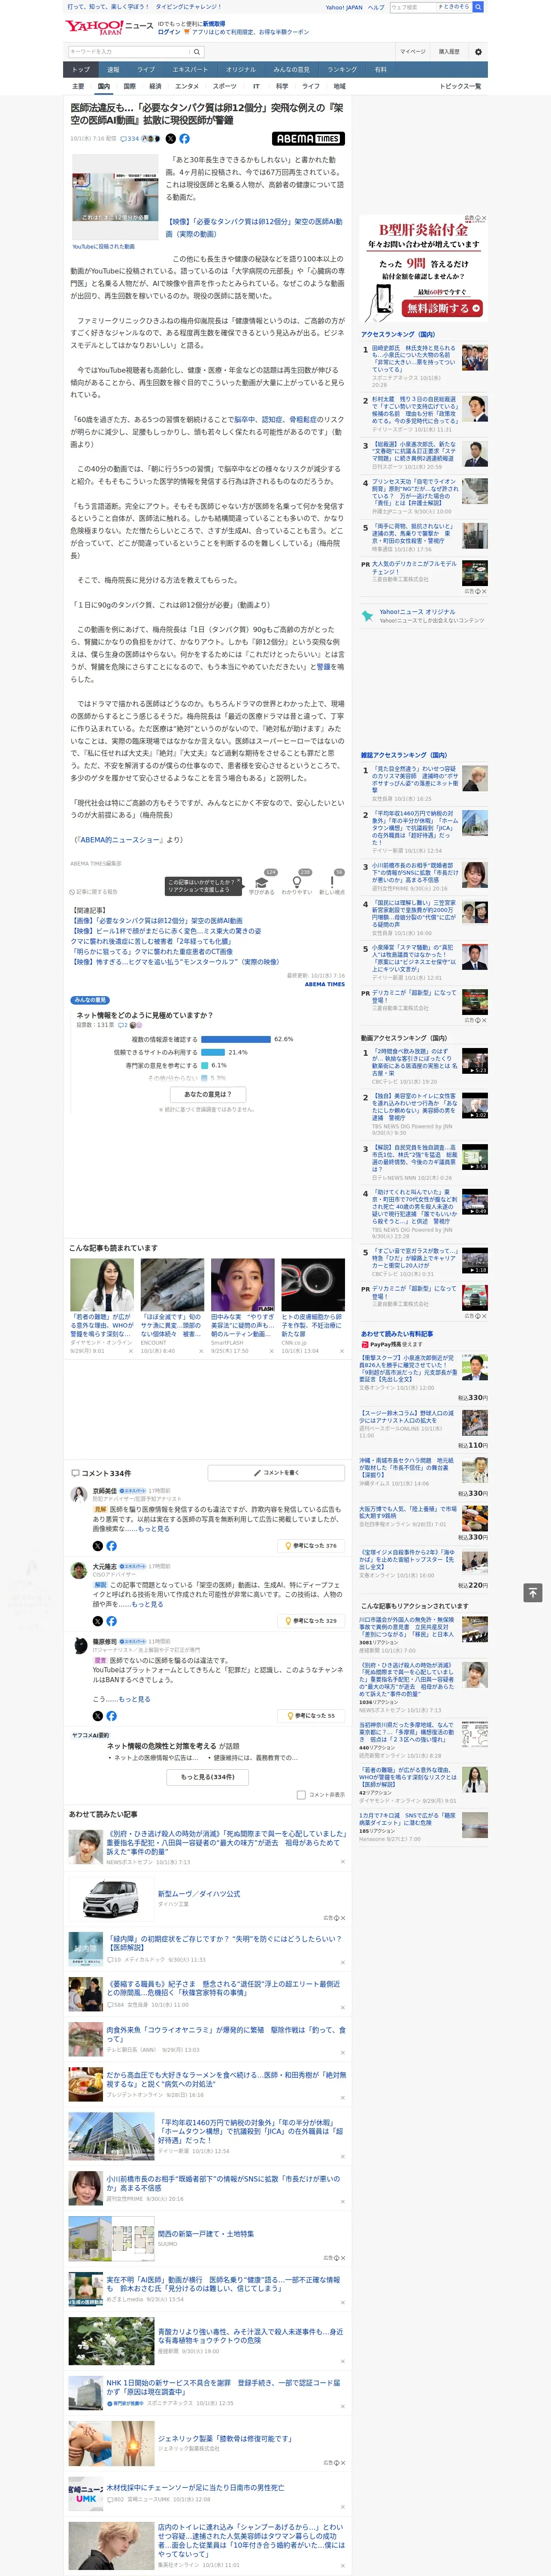Click Facebook icon under 大元隆志 comment
The image size is (551, 2576).
click(111, 1621)
